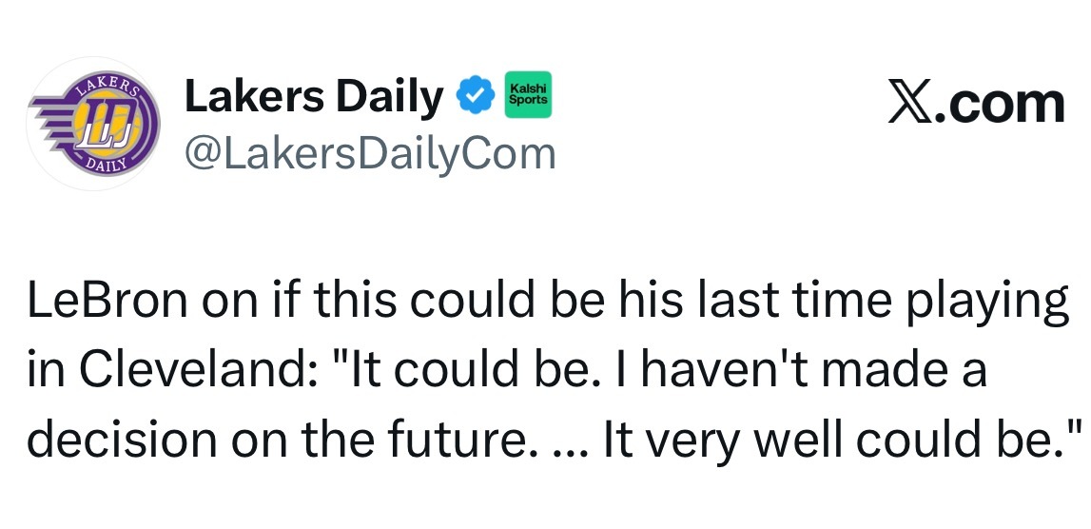Image resolution: width=1091 pixels, height=529 pixels.
Task: Click the blue verified checkmark badge
Action: (x=476, y=96)
